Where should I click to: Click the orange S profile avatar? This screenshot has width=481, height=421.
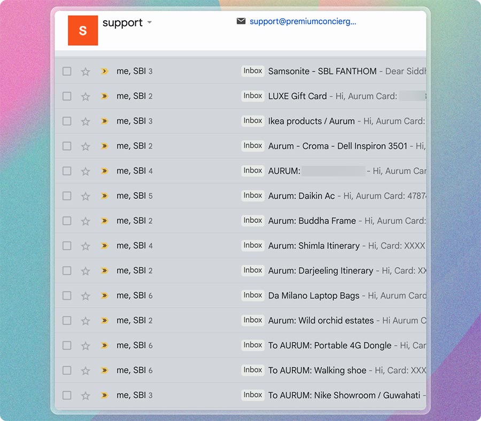click(x=83, y=30)
